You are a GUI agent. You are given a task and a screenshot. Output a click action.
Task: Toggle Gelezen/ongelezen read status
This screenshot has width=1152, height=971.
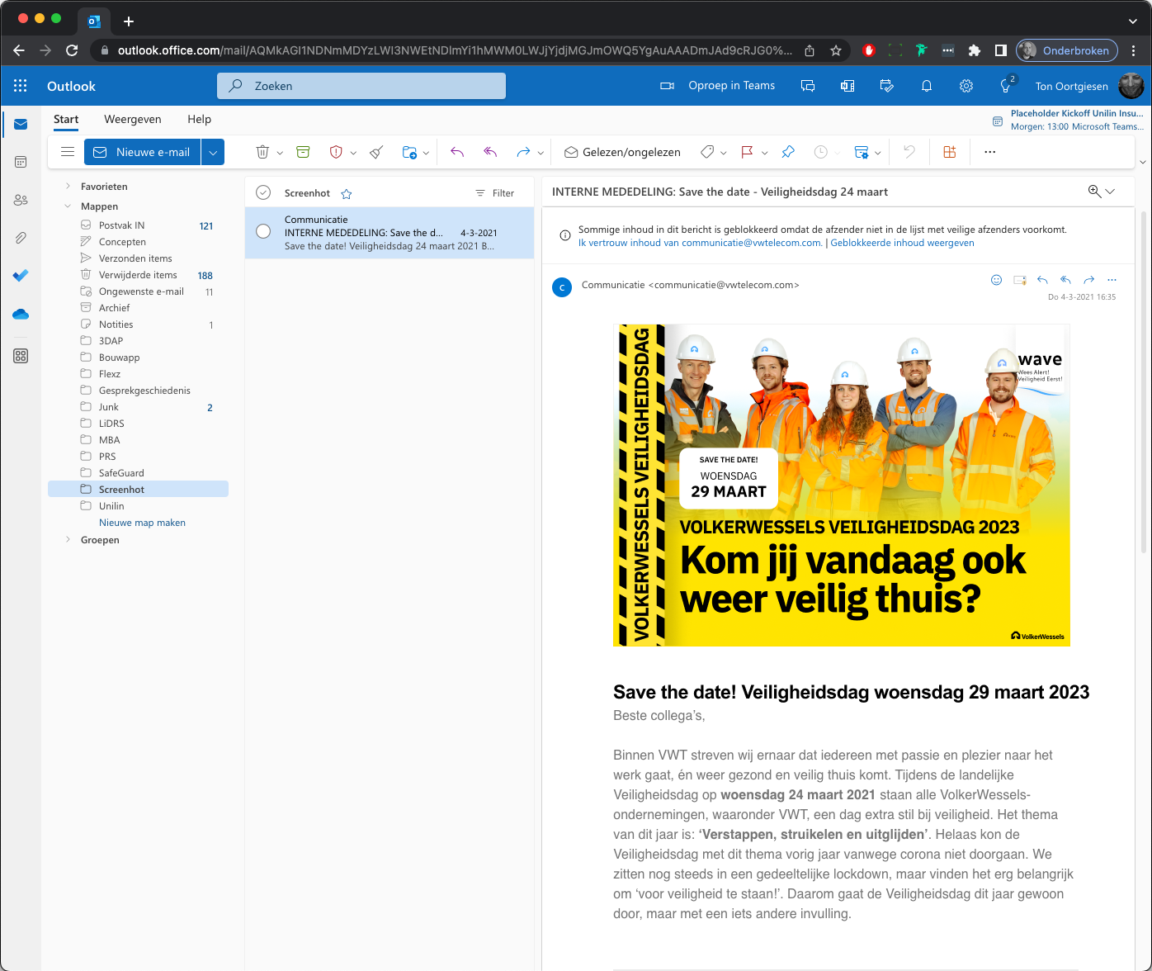622,152
